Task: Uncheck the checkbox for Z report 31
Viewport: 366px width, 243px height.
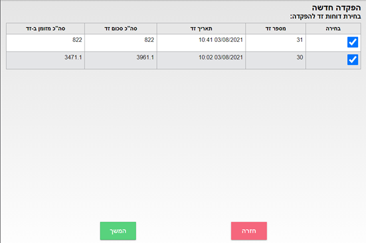Action: pyautogui.click(x=353, y=42)
